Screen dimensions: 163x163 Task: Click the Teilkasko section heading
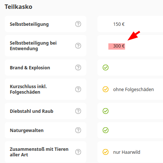(19, 7)
